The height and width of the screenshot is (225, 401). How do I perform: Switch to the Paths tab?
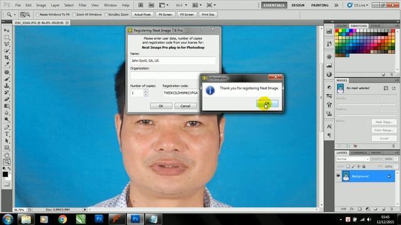point(376,152)
